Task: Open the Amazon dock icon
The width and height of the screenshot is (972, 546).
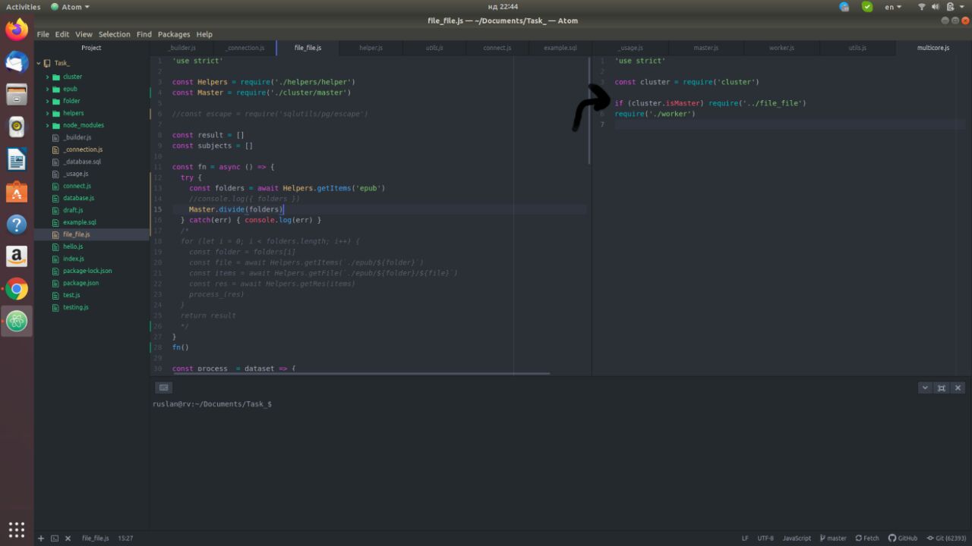Action: tap(17, 256)
